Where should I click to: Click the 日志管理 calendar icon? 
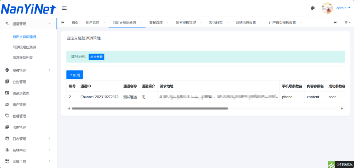coord(7,138)
